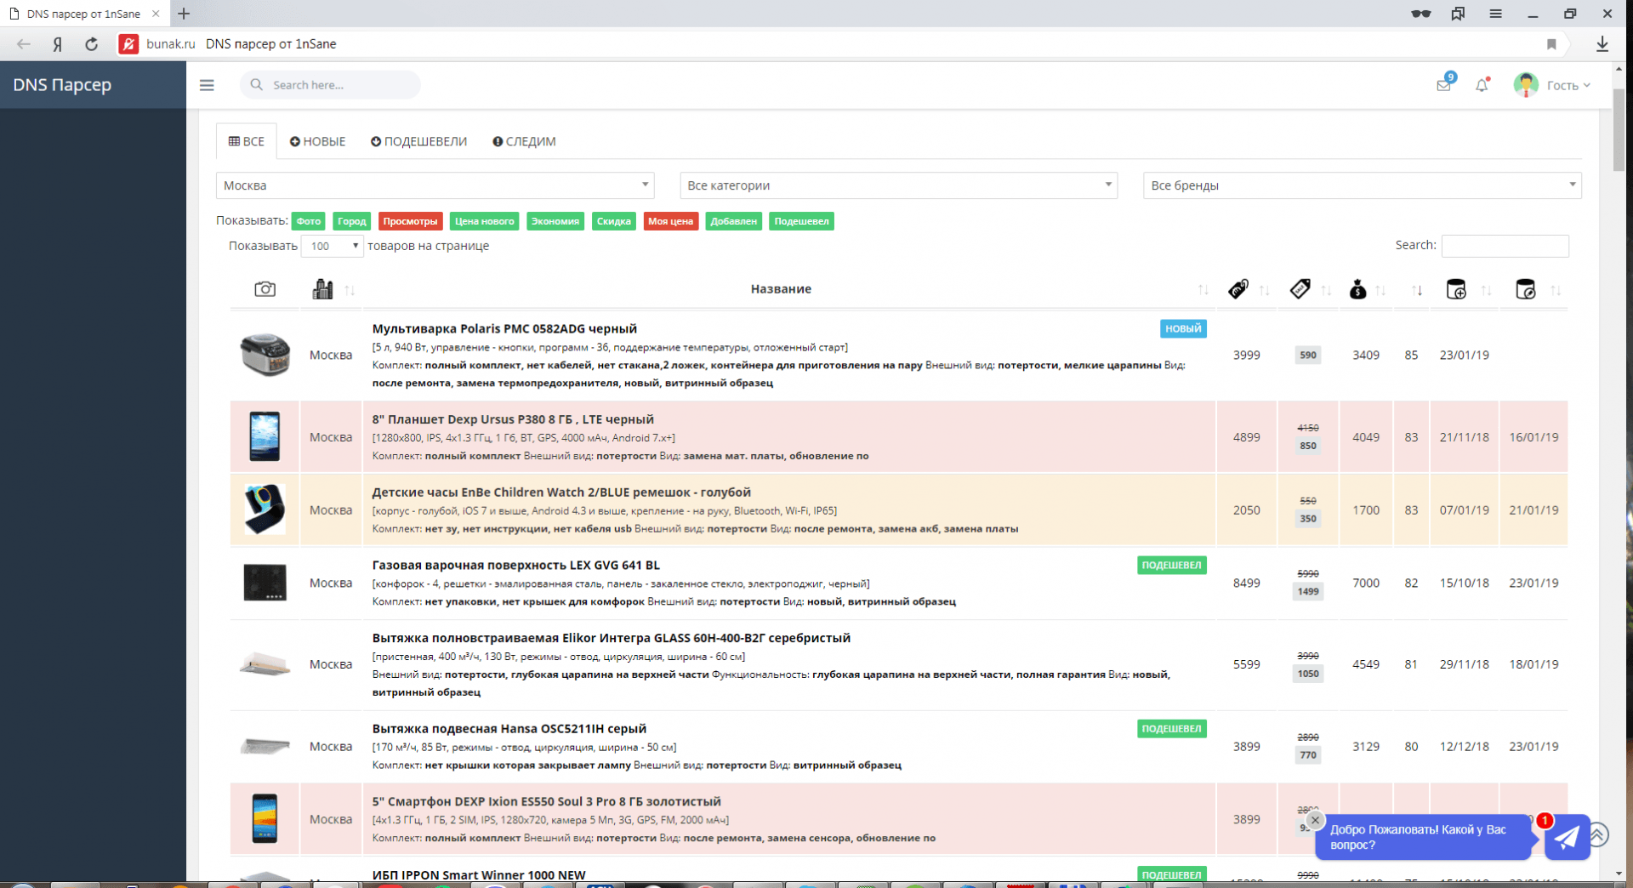Switch to the СЛЕДИМ tab
Viewport: 1633px width, 888px height.
[x=524, y=141]
